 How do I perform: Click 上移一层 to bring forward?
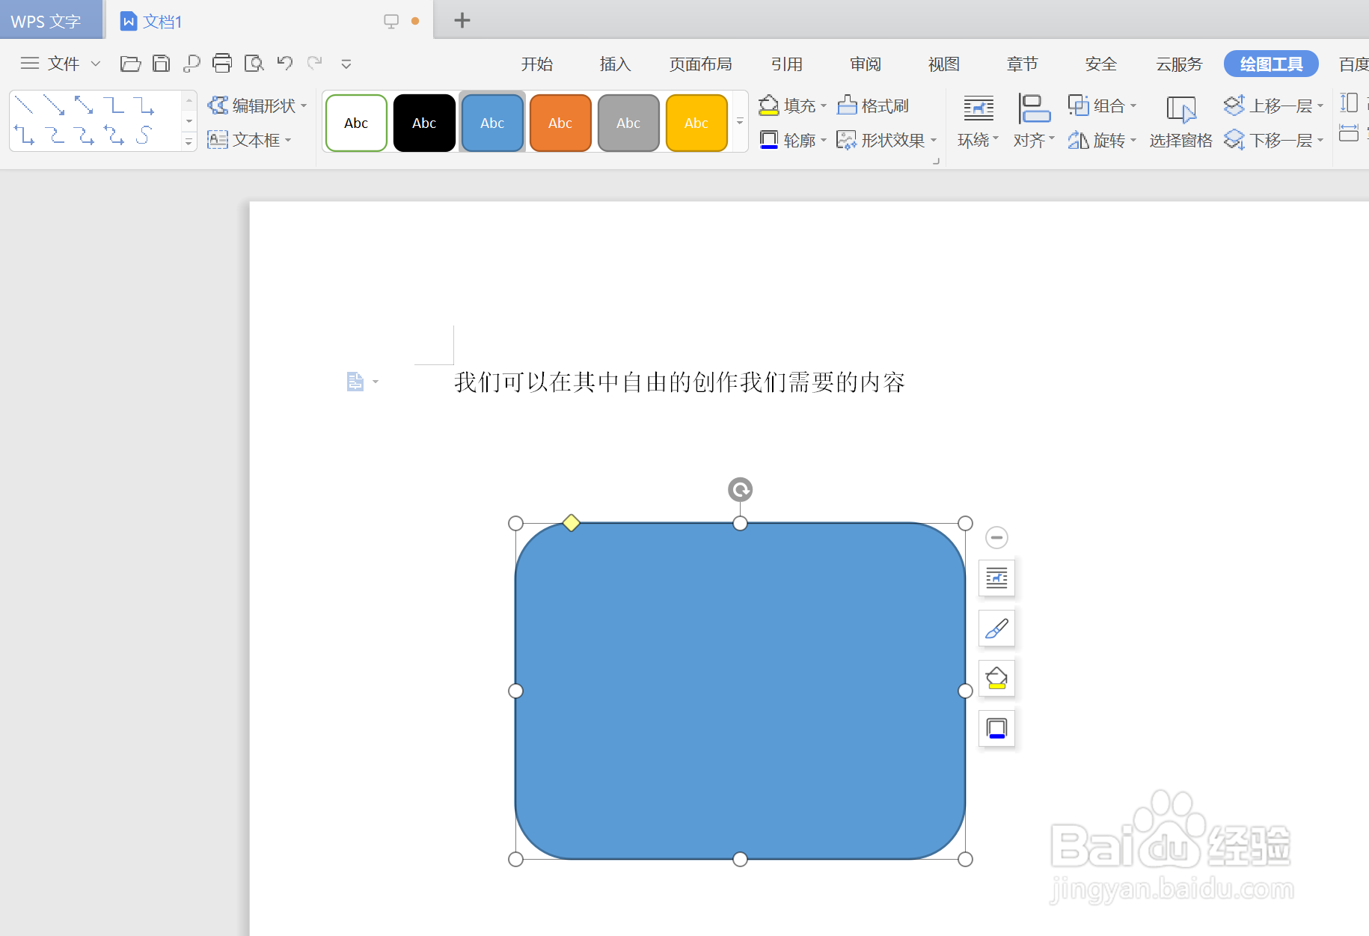coord(1273,105)
